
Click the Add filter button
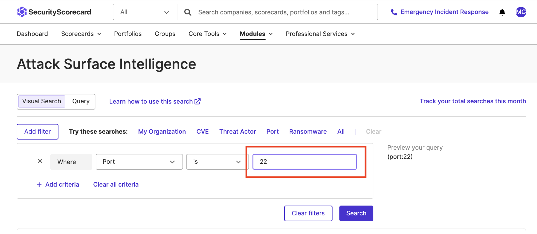38,131
